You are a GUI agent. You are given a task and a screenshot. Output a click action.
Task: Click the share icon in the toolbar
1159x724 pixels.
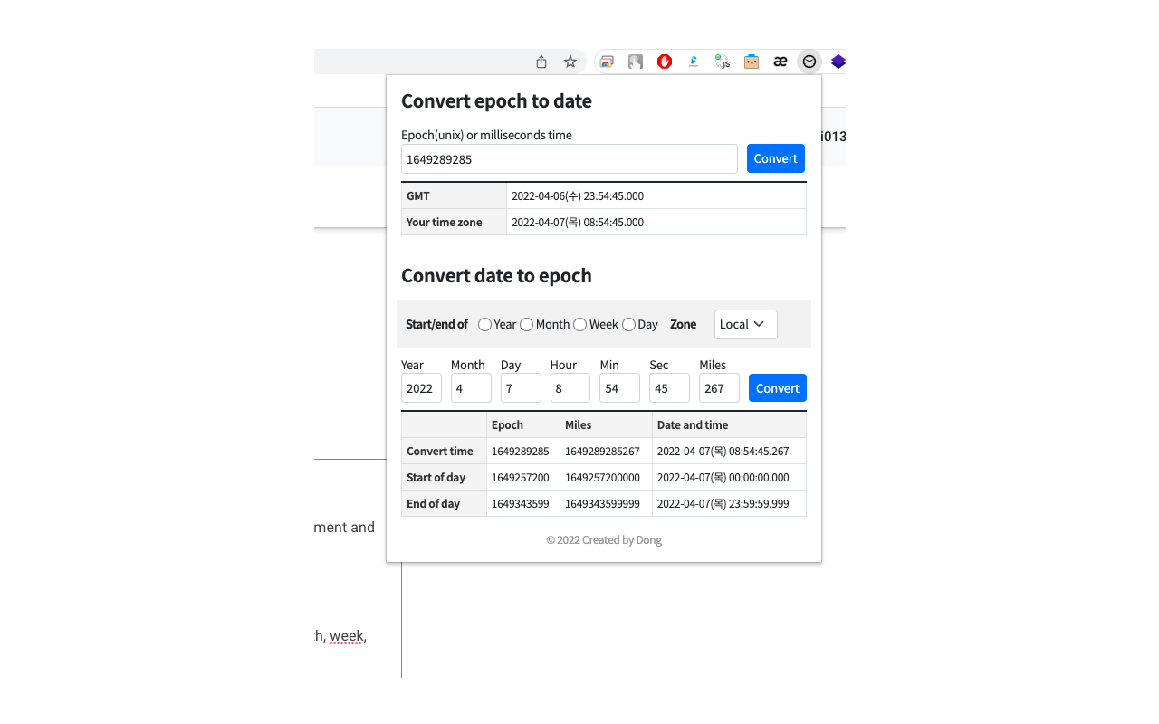click(541, 61)
